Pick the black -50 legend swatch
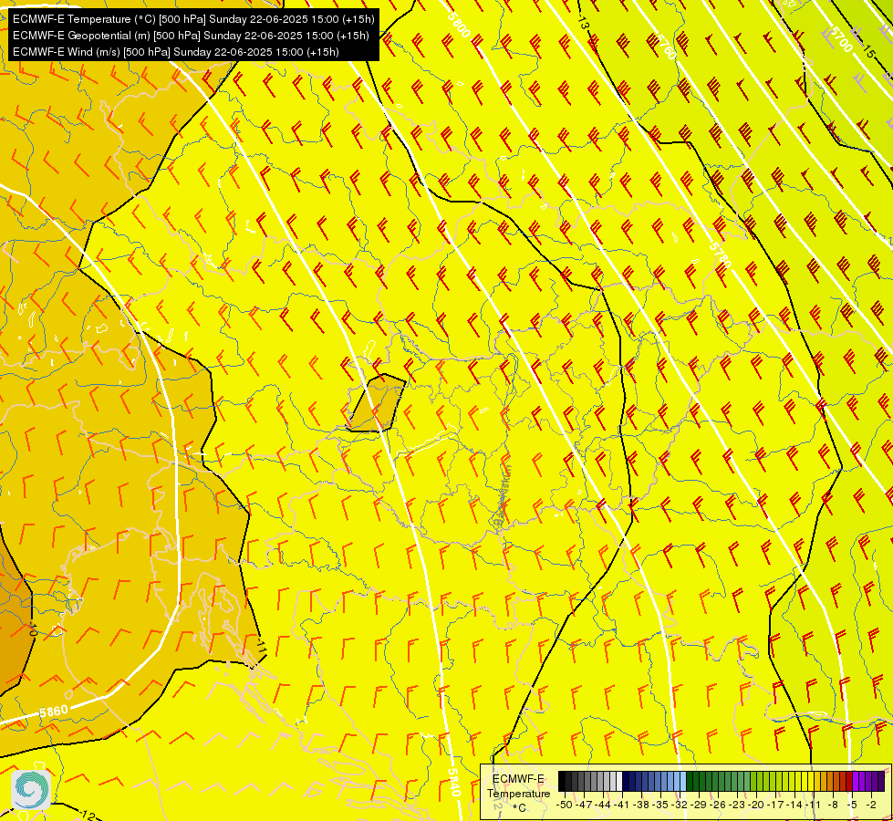This screenshot has height=821, width=893. tap(562, 781)
